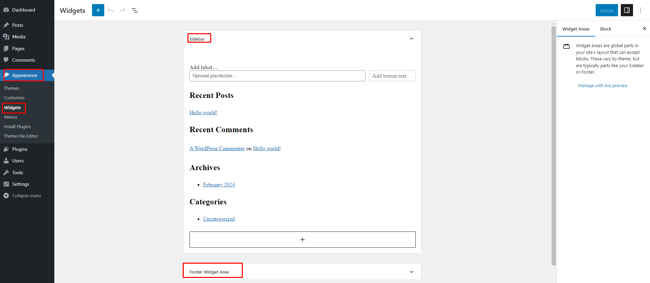This screenshot has height=283, width=650.
Task: Open the List View icon
Action: click(x=135, y=10)
